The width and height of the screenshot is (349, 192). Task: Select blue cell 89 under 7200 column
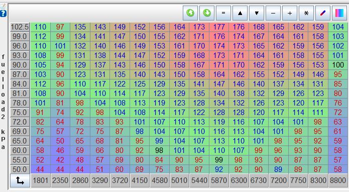(x=278, y=169)
